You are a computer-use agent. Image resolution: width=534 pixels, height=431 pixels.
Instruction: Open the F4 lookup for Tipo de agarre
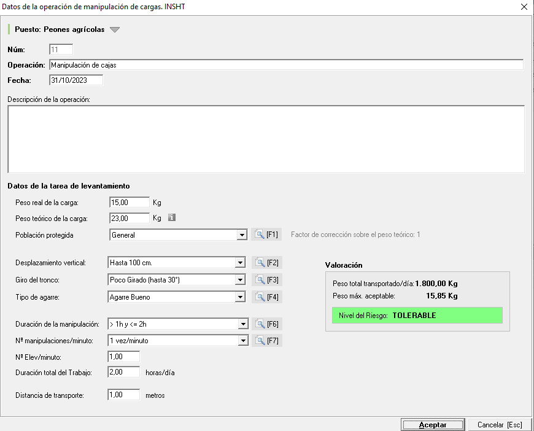pos(267,297)
